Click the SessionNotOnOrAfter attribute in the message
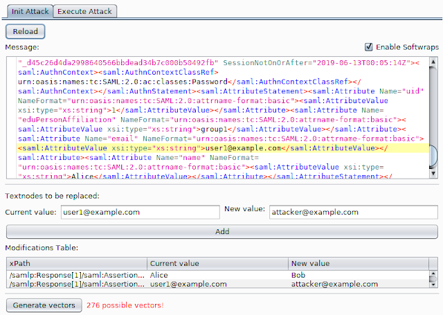 tap(267, 63)
